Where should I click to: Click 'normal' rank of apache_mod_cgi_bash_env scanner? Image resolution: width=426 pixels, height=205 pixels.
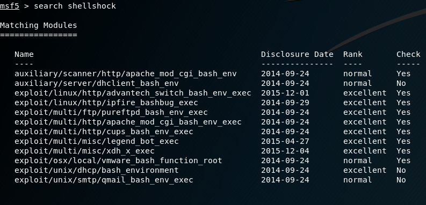(358, 74)
